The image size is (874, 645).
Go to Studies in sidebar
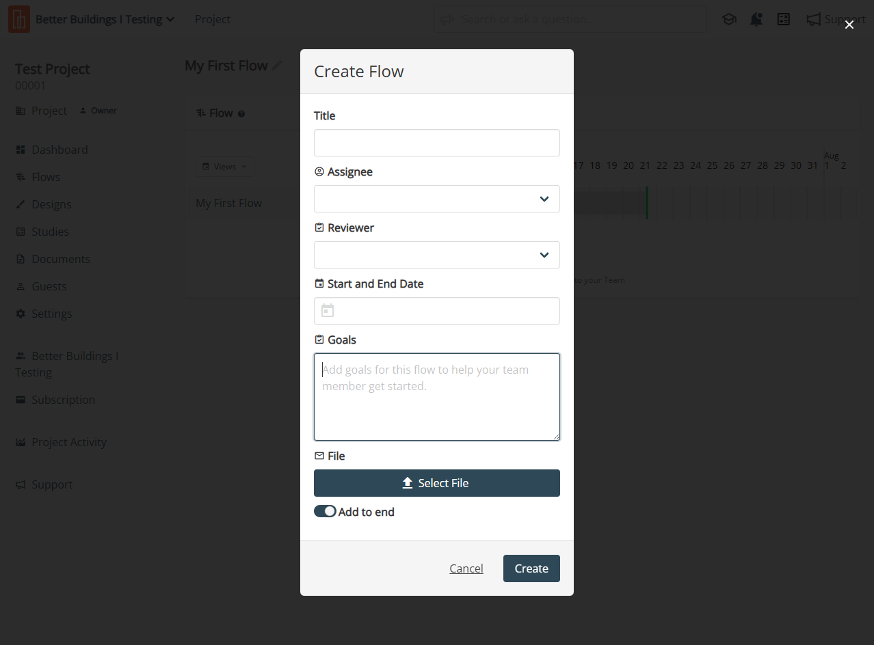pos(42,232)
